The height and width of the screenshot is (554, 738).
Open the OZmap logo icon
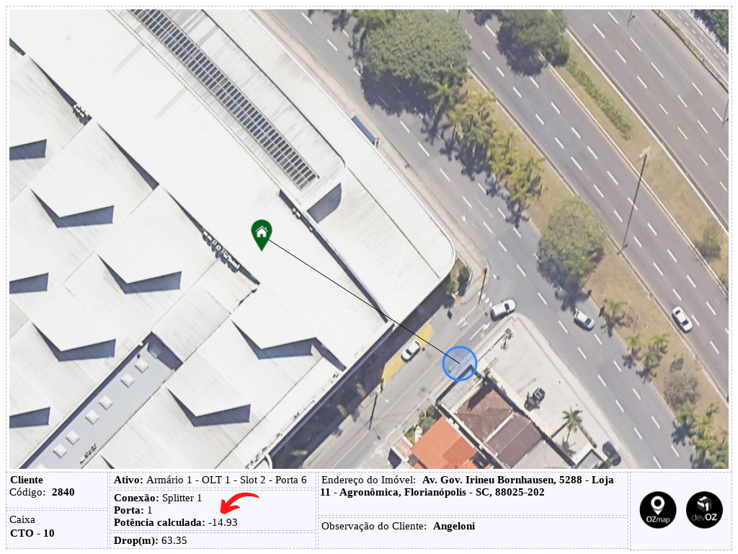tap(657, 509)
